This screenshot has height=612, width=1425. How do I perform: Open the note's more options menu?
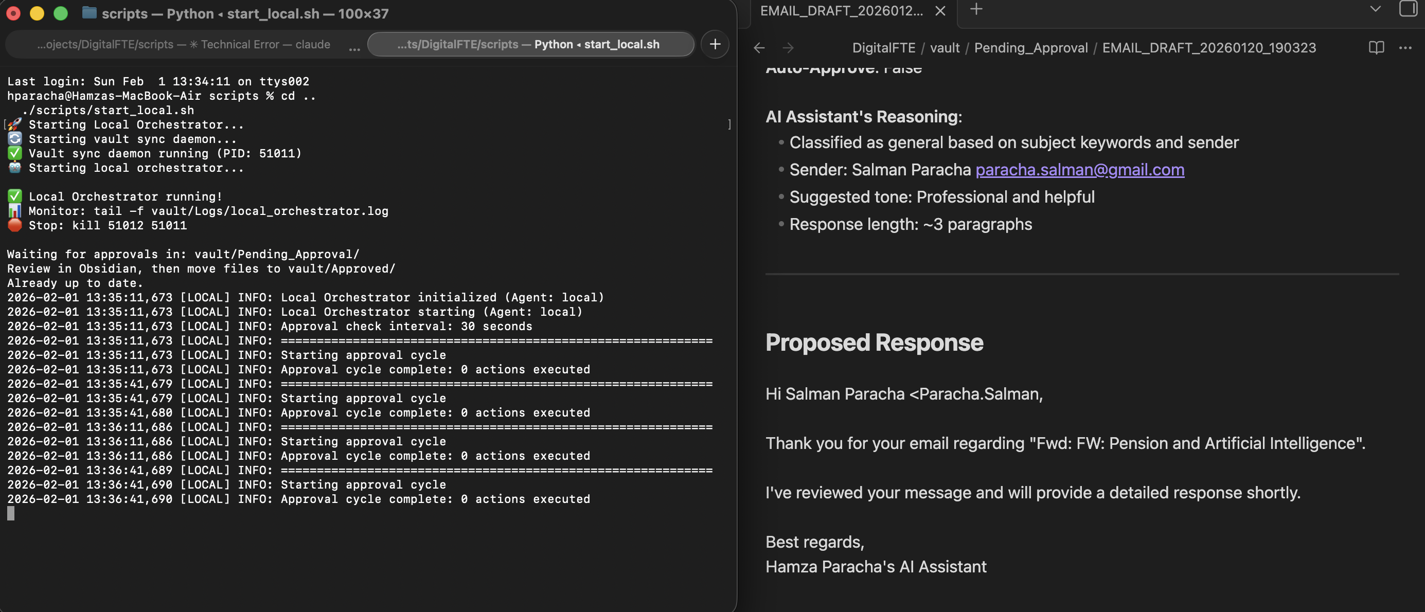tap(1405, 48)
